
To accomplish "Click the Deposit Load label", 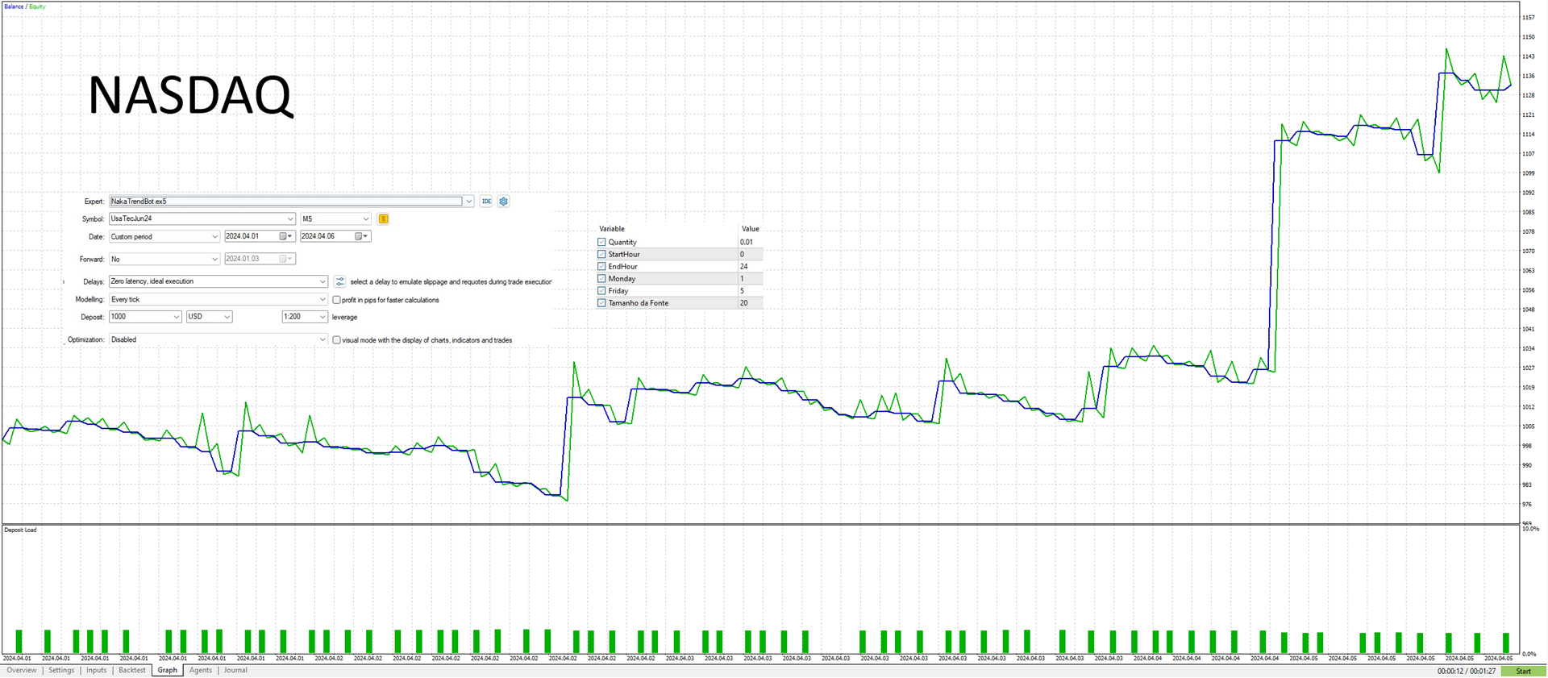I will pos(20,530).
